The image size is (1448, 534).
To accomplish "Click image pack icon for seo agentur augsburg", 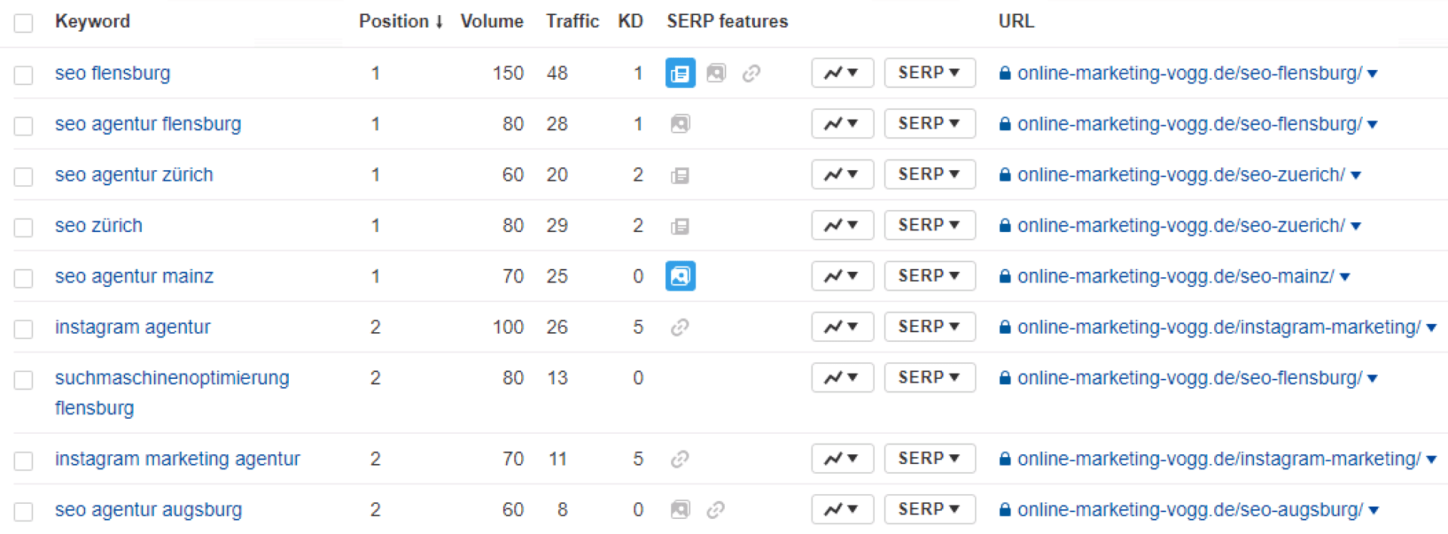I will 680,510.
